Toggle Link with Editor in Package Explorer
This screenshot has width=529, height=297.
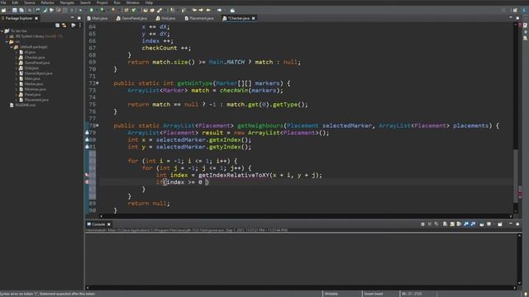click(x=64, y=26)
